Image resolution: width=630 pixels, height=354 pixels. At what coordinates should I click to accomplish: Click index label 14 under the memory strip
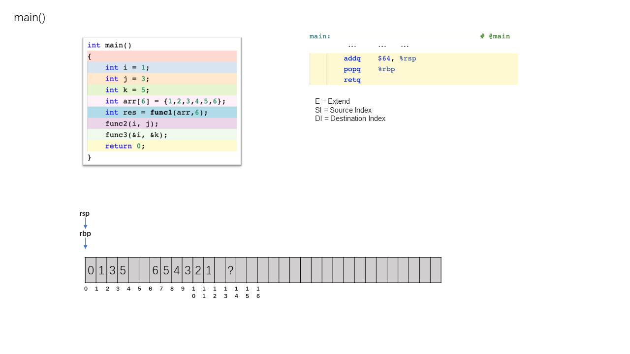[x=236, y=292]
